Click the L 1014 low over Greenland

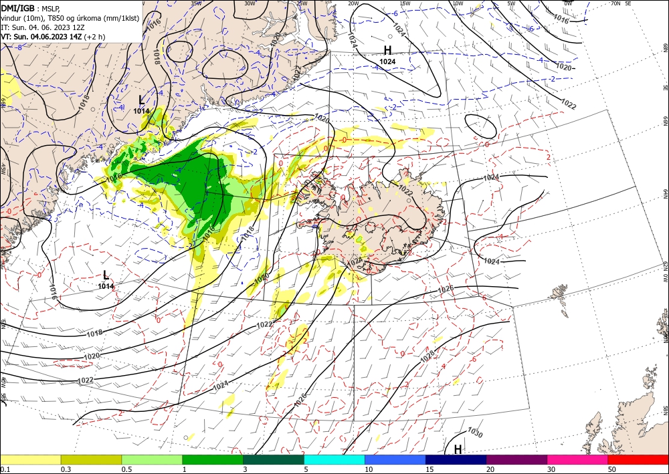pos(142,104)
